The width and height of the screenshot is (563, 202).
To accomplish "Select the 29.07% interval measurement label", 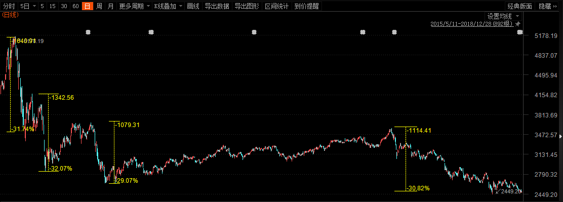I will click(x=127, y=181).
